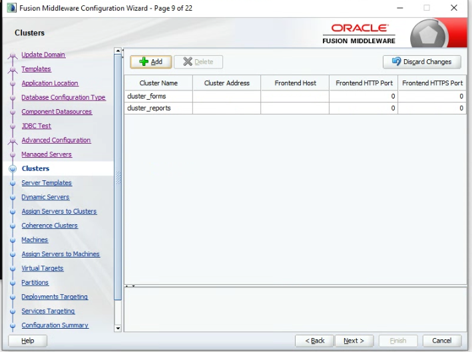This screenshot has height=352, width=472.
Task: Open Database Configuration Type step
Action: pos(63,97)
